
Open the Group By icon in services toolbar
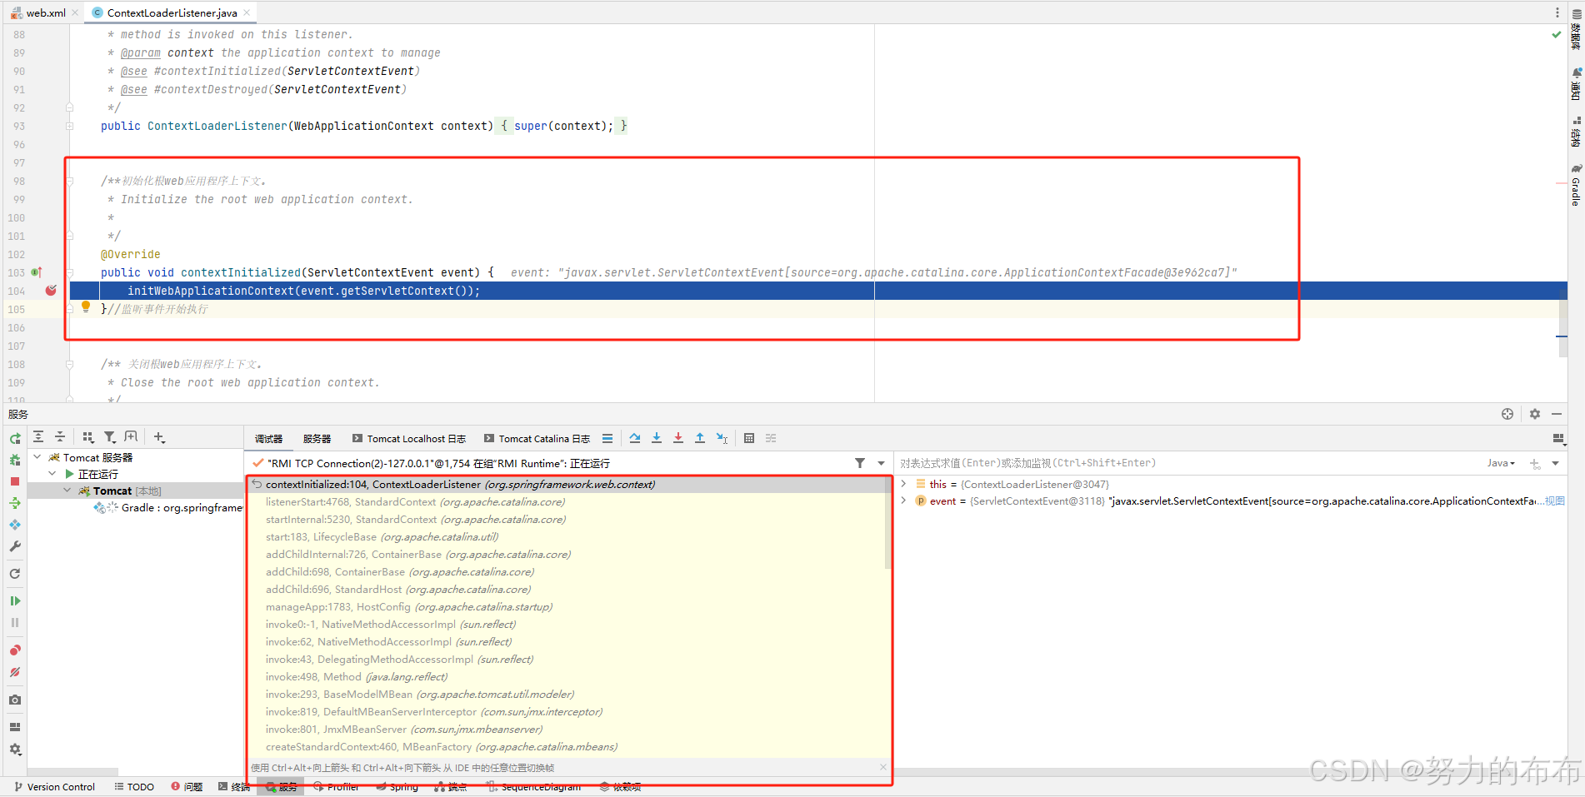pos(88,436)
